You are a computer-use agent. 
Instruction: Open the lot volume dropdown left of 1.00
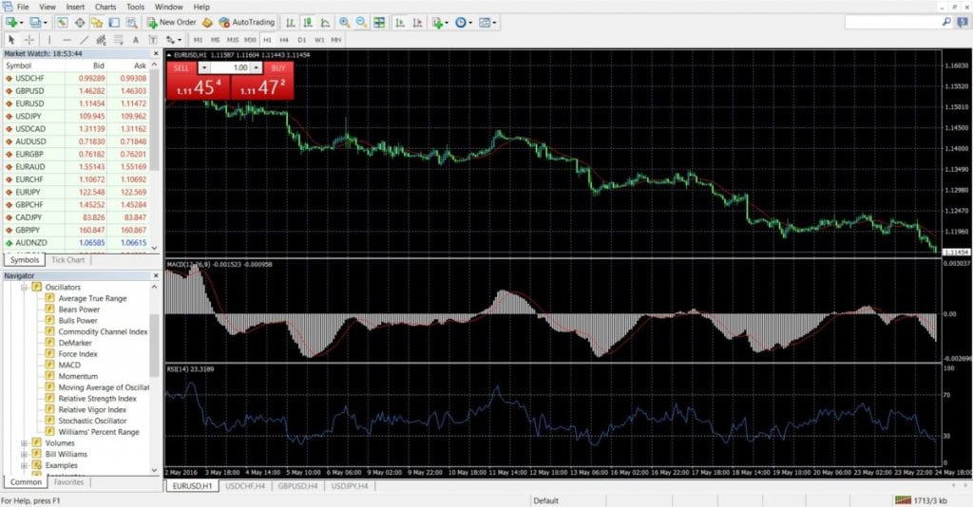204,67
